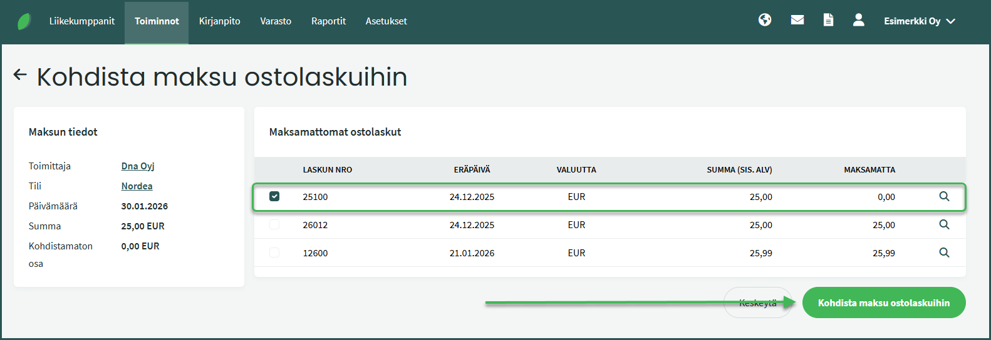This screenshot has height=340, width=991.
Task: Click the back arrow beside page title
Action: [x=20, y=75]
